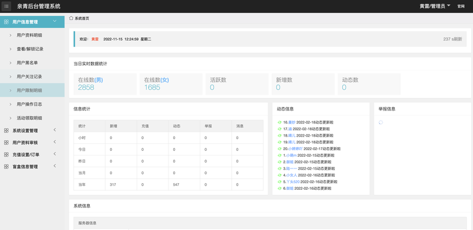
Task: Open 用户关注记录 in the sidebar
Action: [x=33, y=77]
